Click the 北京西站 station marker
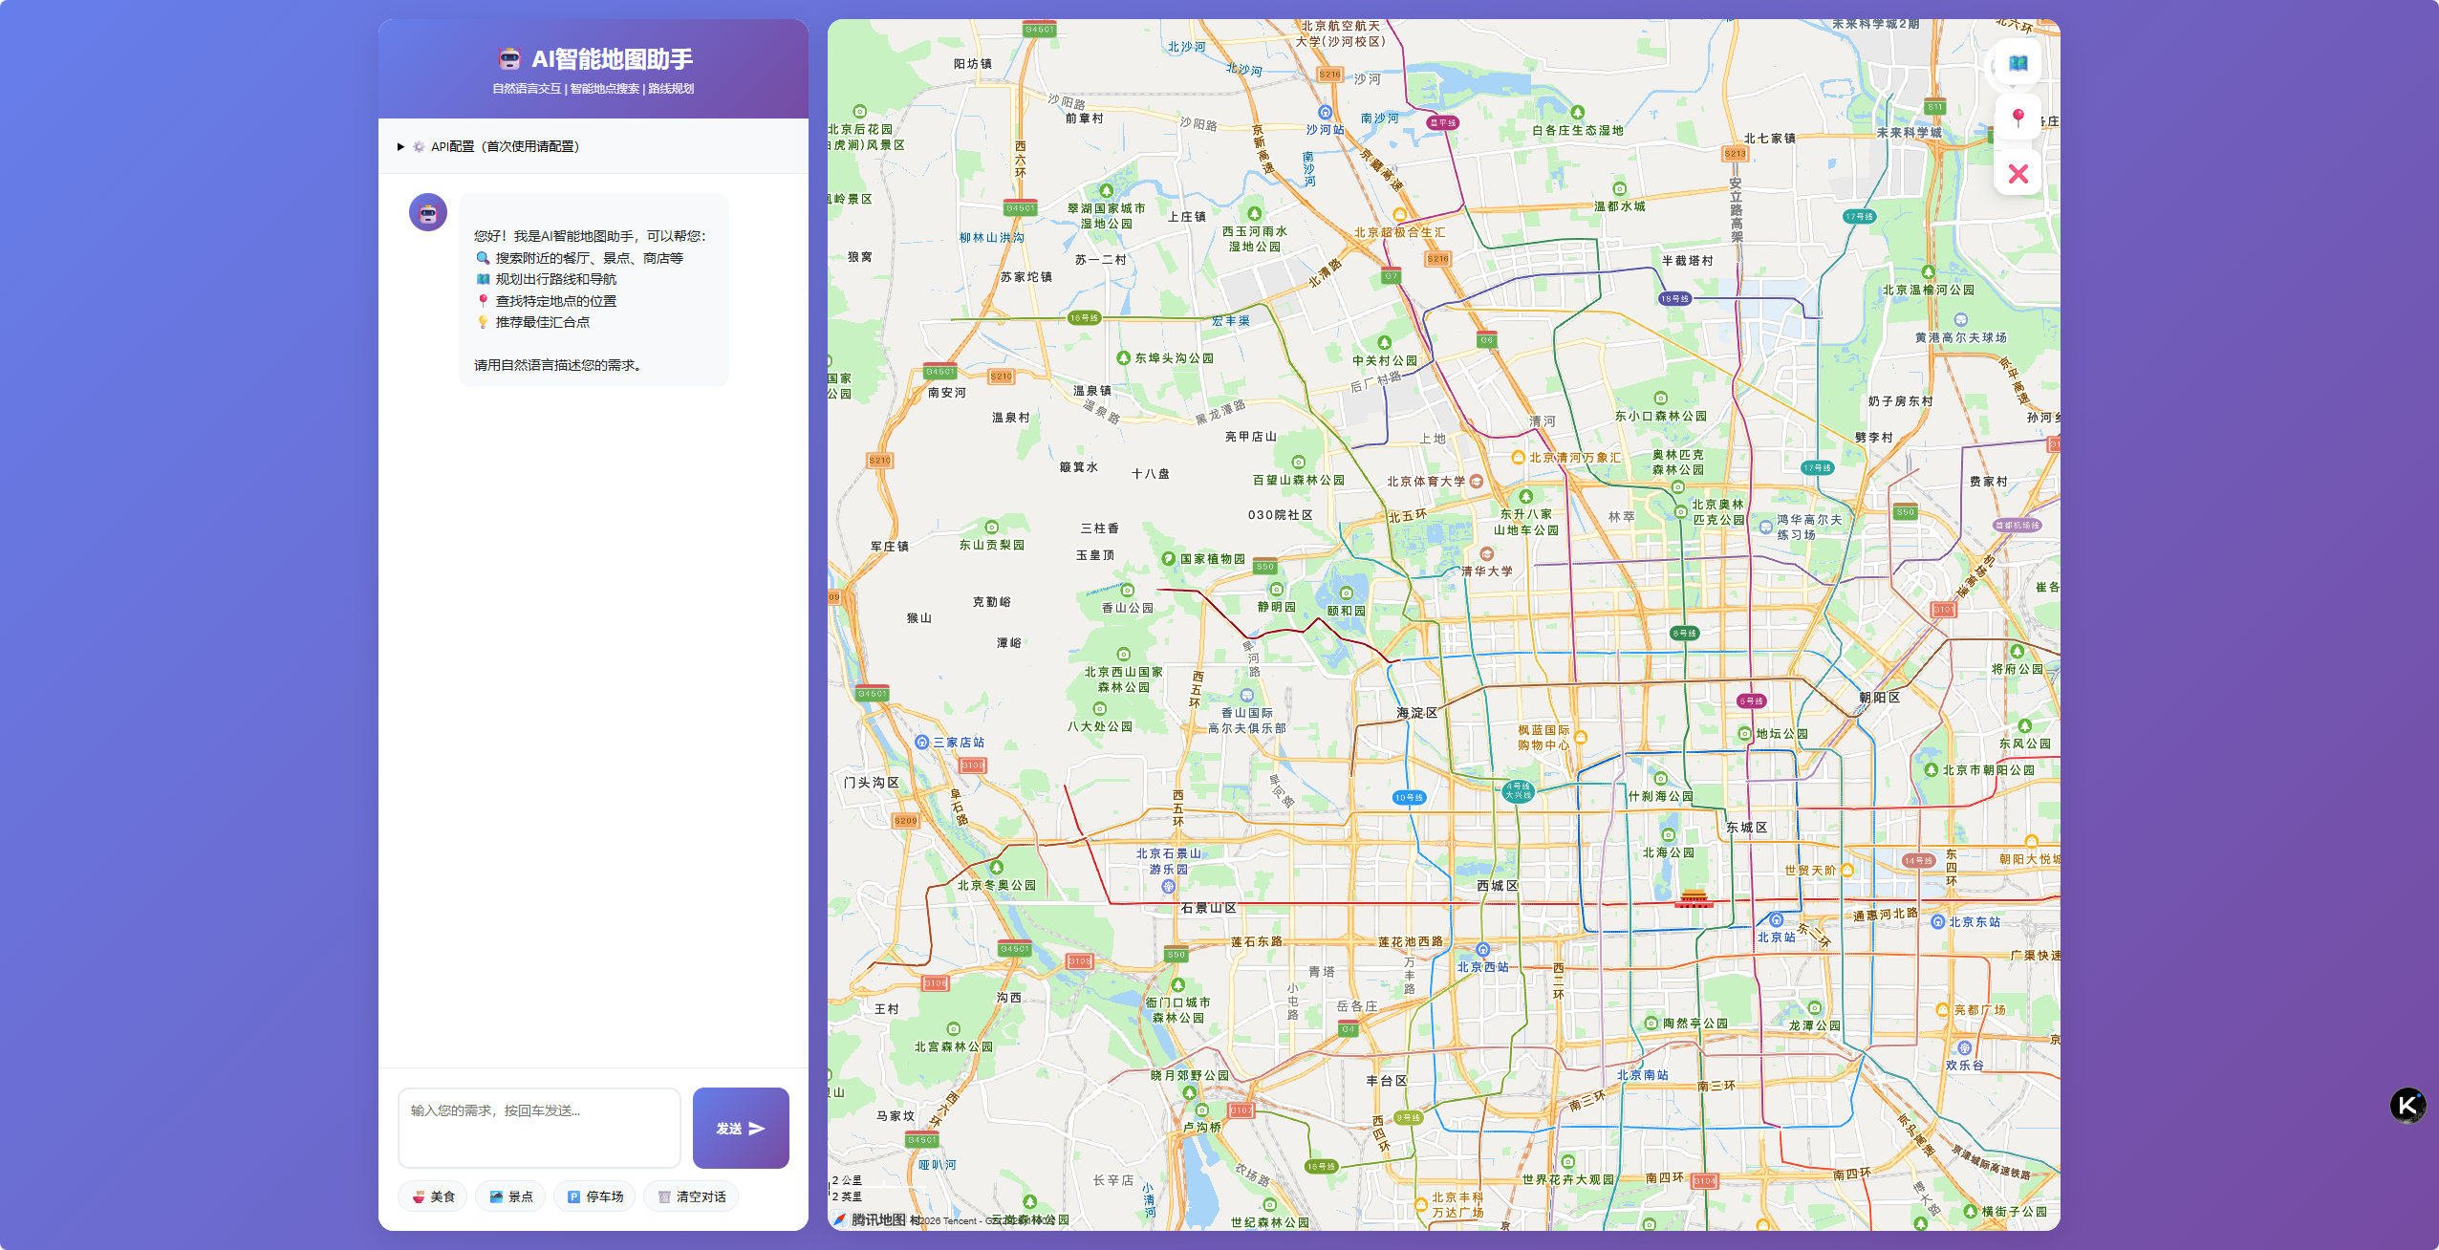 point(1482,950)
